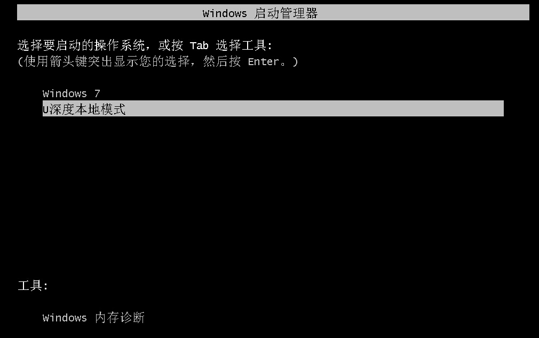Click the Windows 启动管理器 title bar
This screenshot has width=539, height=338.
[x=273, y=12]
